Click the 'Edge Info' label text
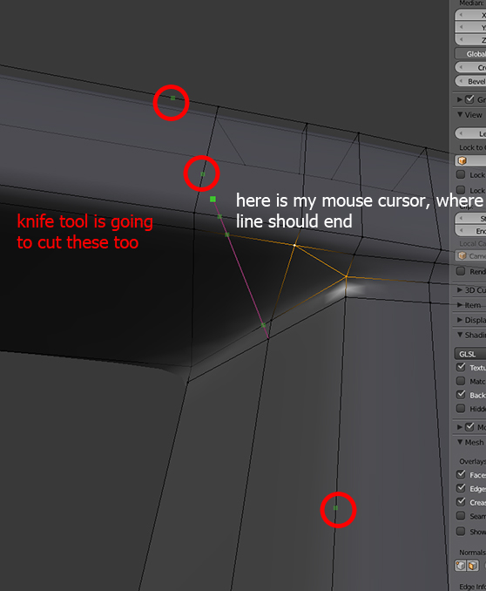This screenshot has width=486, height=591. 472,587
